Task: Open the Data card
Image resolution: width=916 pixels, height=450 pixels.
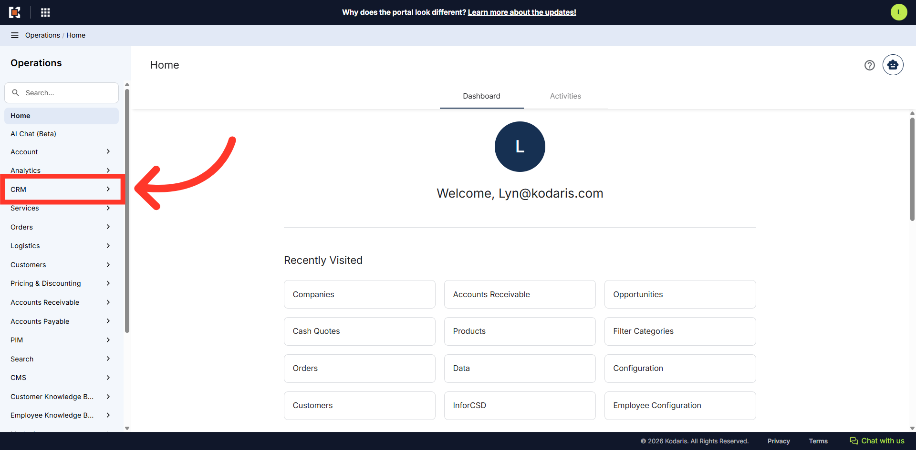Action: [520, 369]
